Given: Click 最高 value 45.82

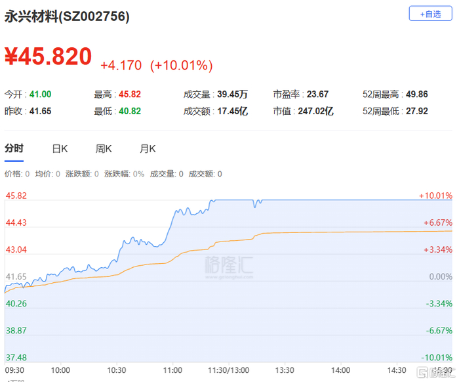Looking at the screenshot, I should (x=130, y=95).
